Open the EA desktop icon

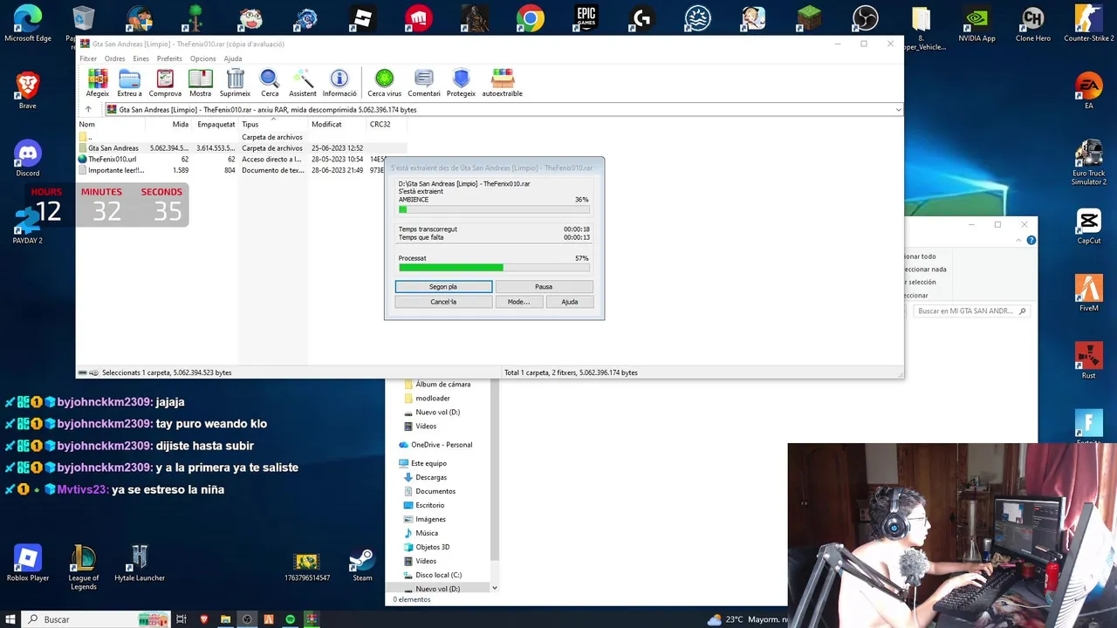click(x=1088, y=91)
